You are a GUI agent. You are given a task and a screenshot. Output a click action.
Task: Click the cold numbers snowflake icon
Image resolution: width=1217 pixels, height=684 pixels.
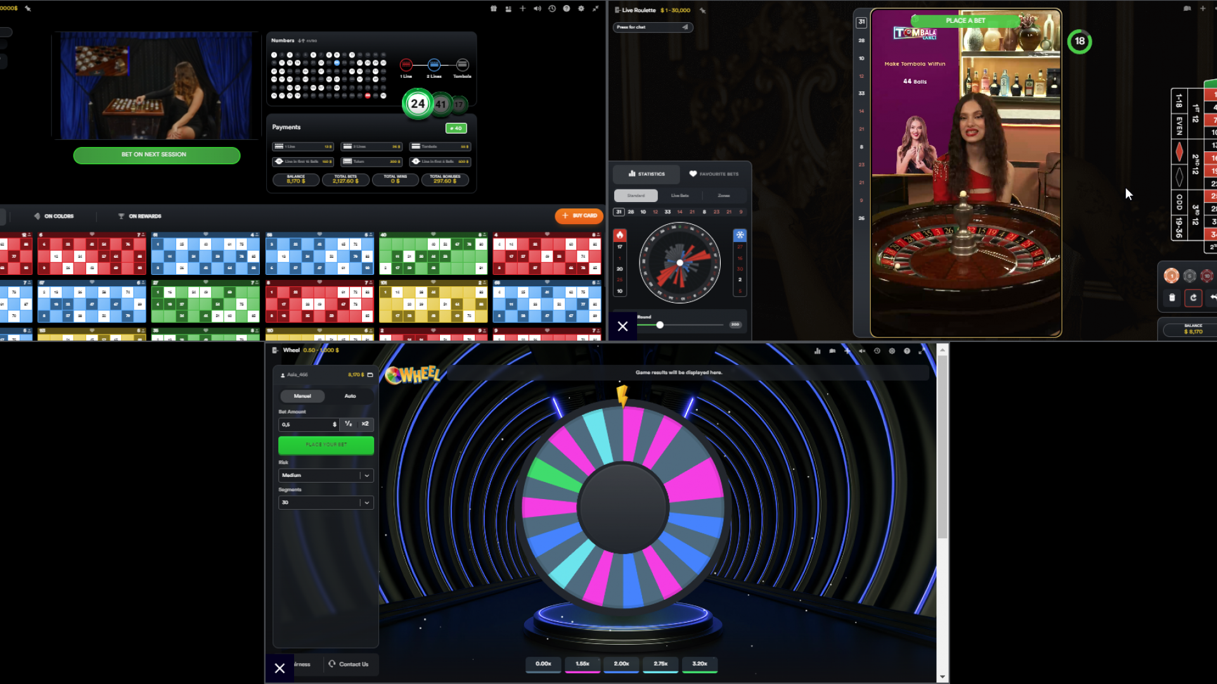pyautogui.click(x=740, y=235)
